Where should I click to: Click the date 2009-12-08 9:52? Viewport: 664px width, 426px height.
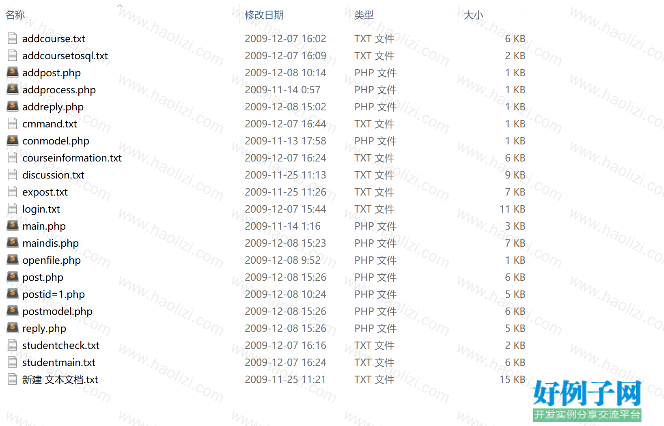click(282, 260)
